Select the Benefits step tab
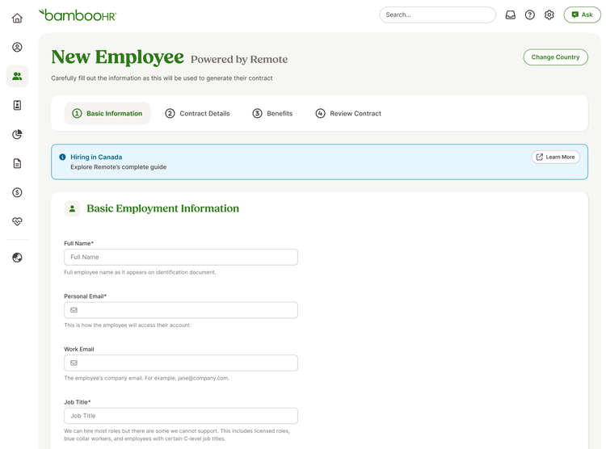 (x=272, y=113)
